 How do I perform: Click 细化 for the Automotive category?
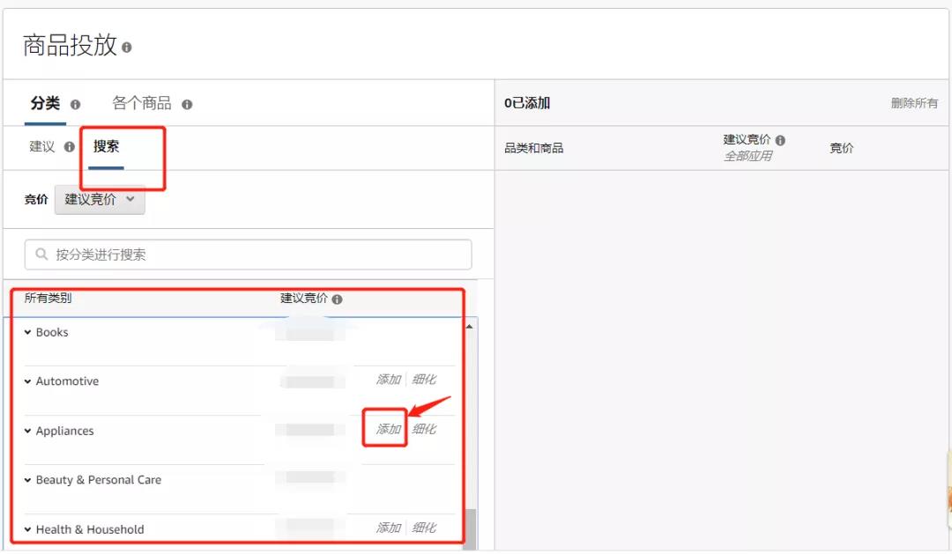[424, 380]
